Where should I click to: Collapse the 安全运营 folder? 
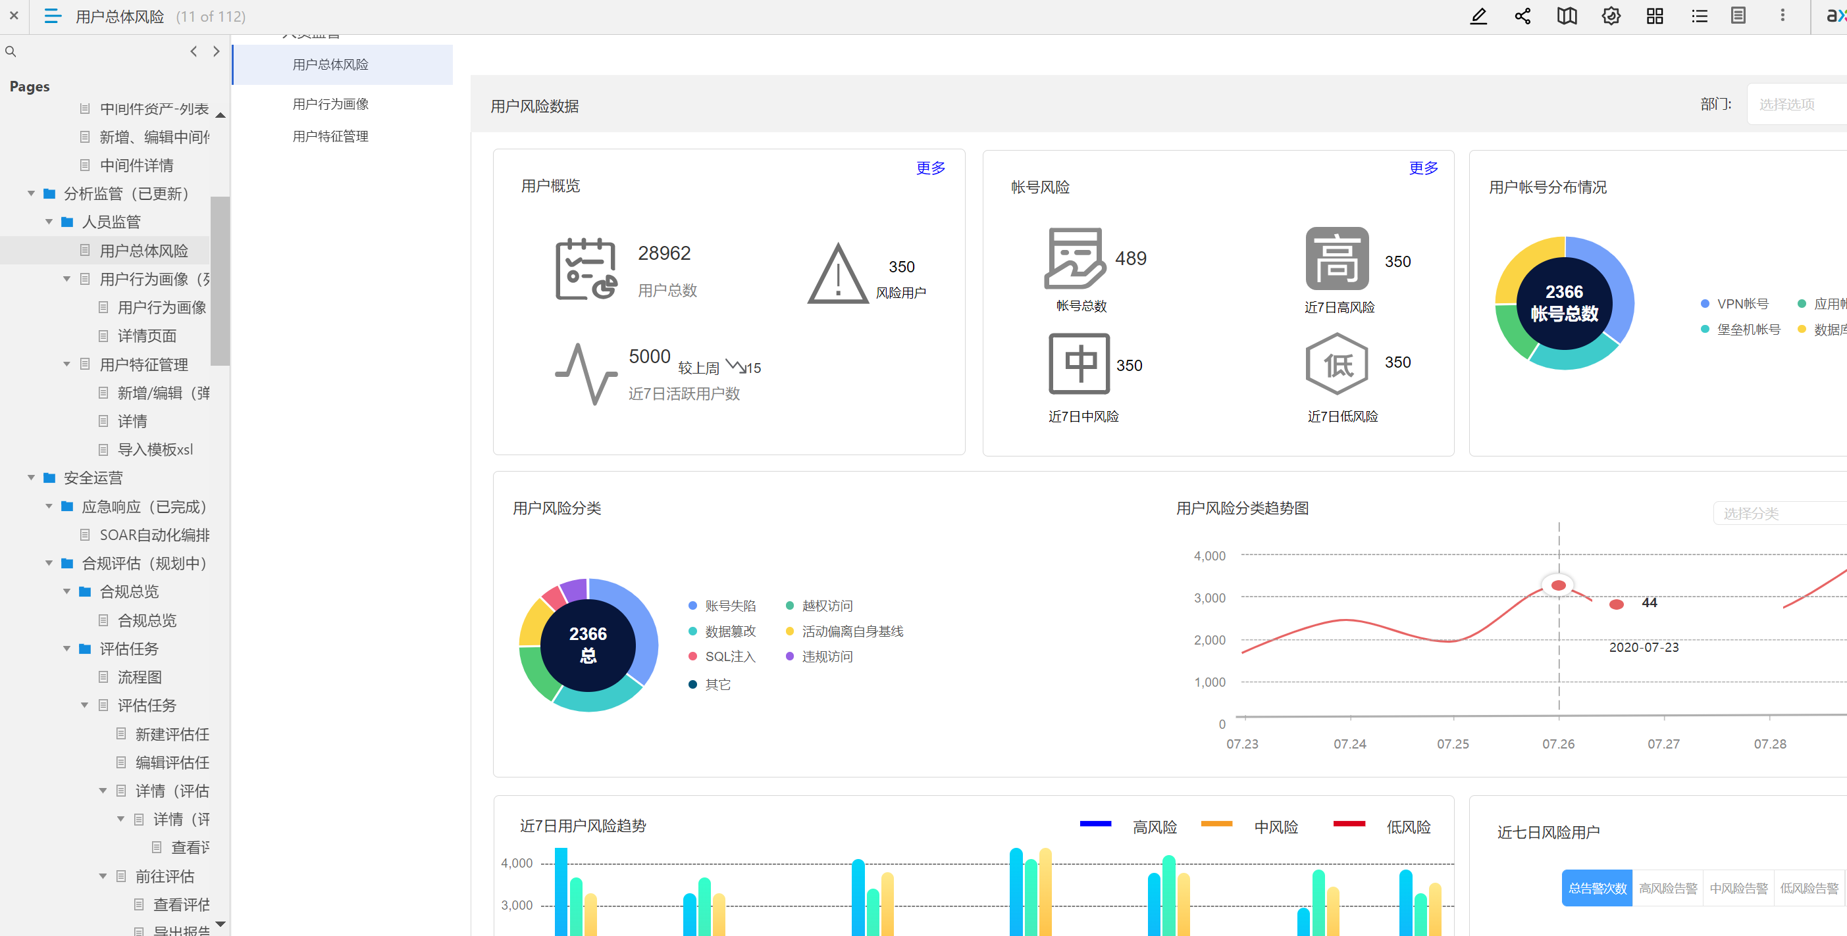(x=31, y=478)
